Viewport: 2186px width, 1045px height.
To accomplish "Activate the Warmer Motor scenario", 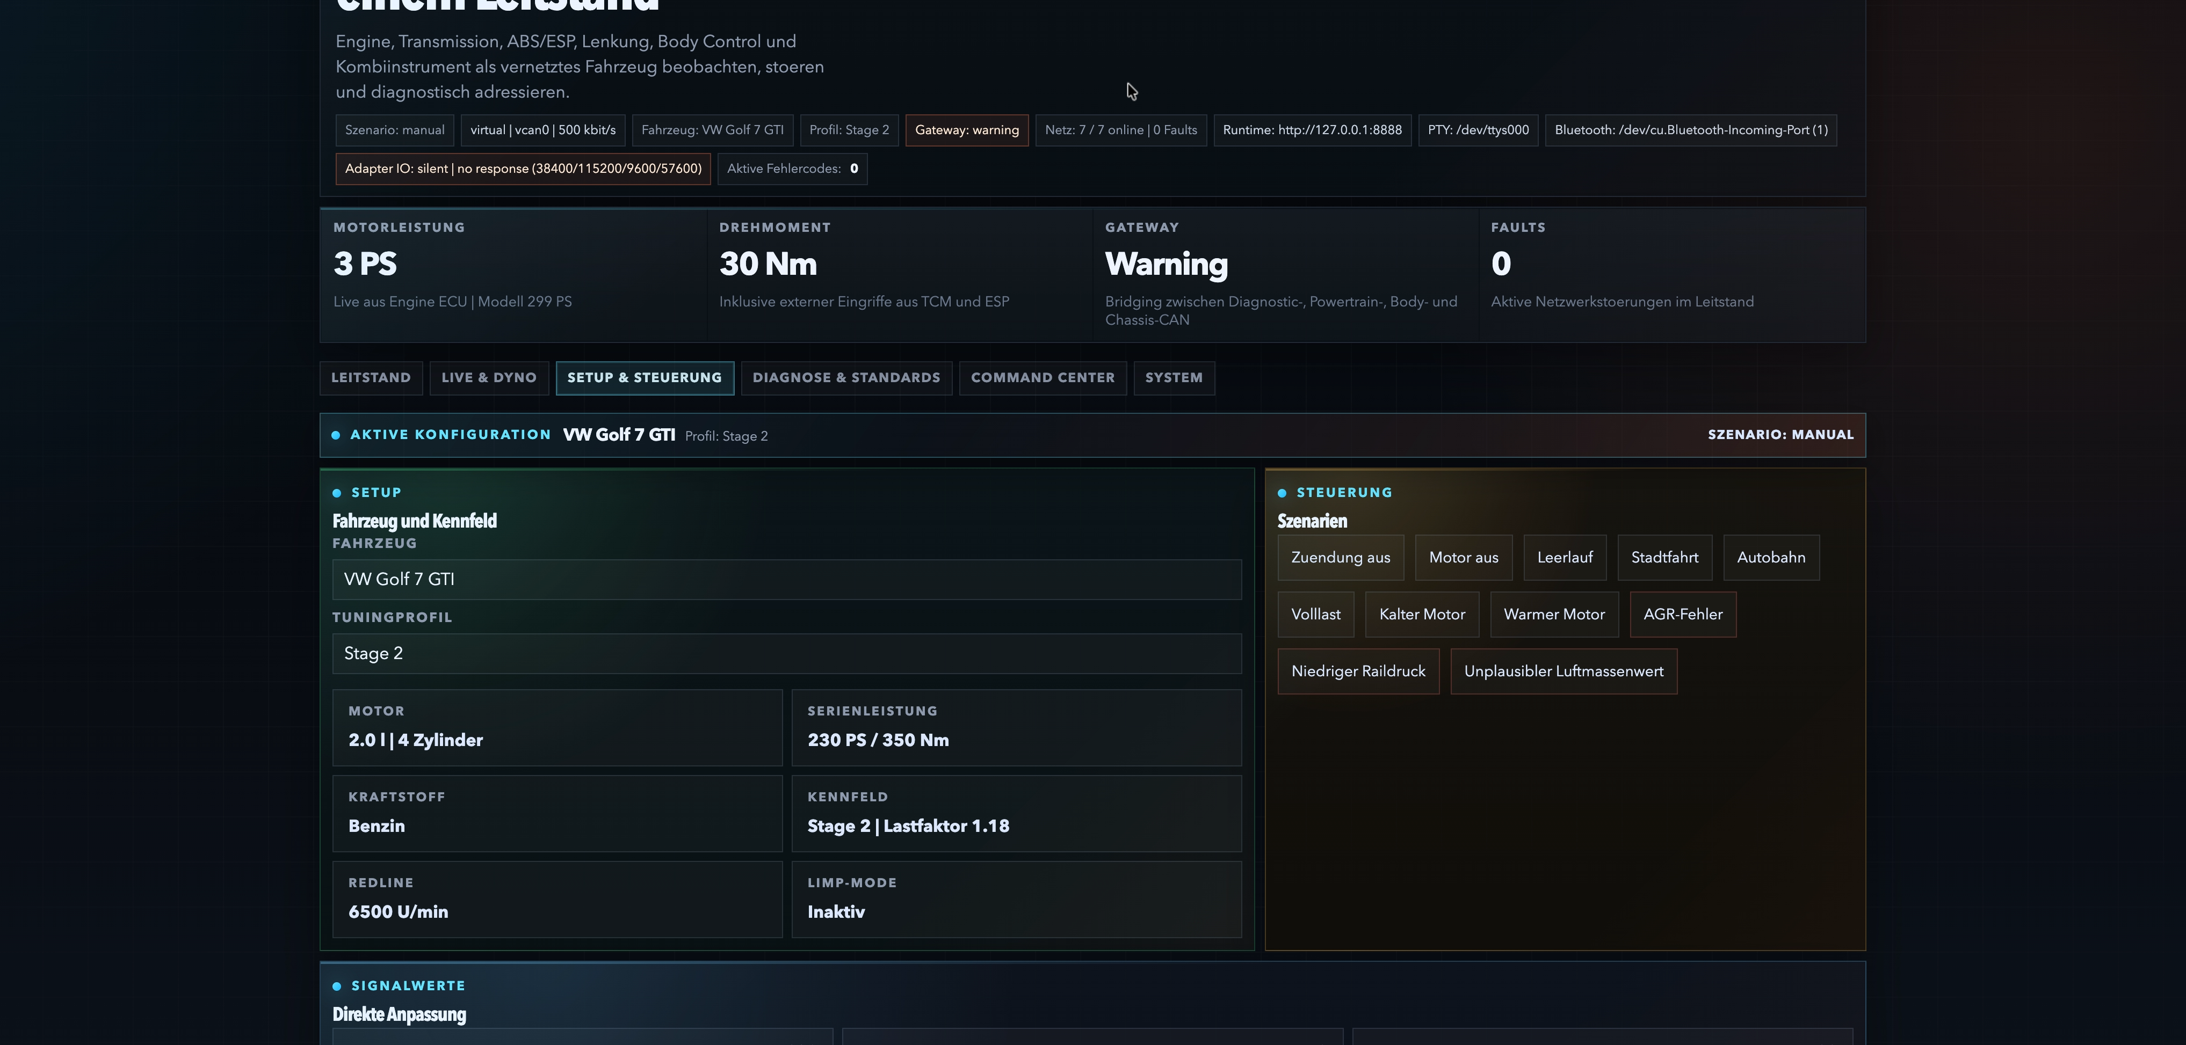I will [1555, 614].
